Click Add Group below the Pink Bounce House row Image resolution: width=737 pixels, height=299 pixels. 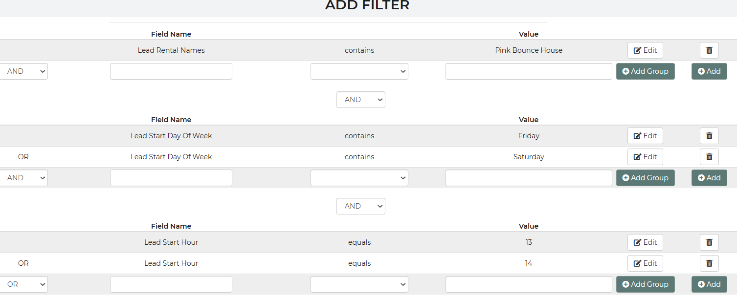pos(645,71)
